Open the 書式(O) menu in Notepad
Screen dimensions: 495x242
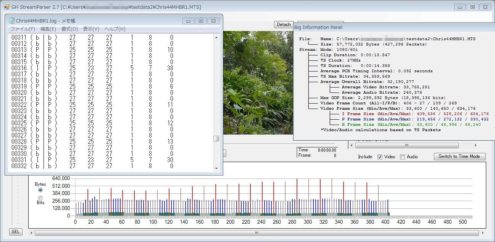[69, 29]
